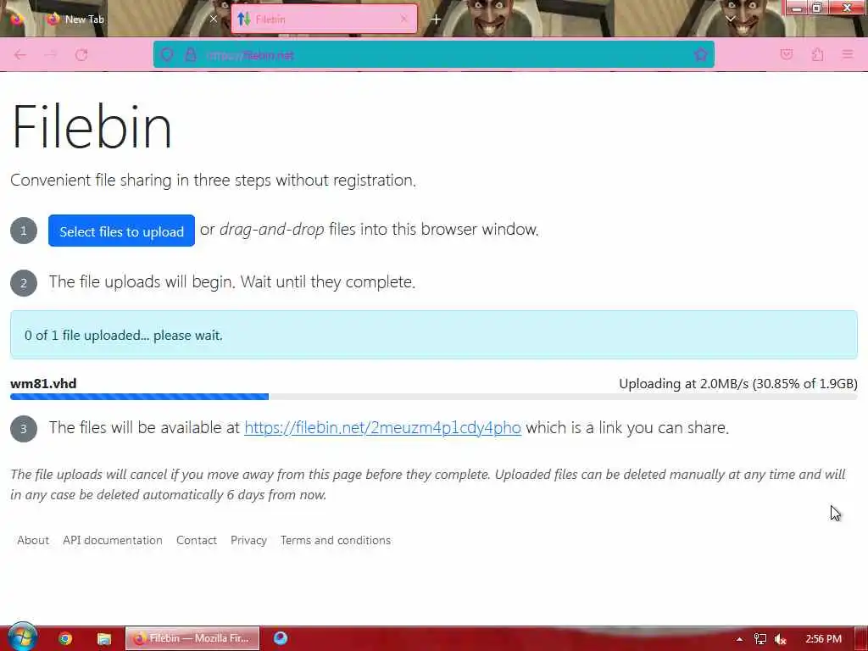Click the wm81.vhd file name
This screenshot has width=868, height=651.
click(43, 384)
